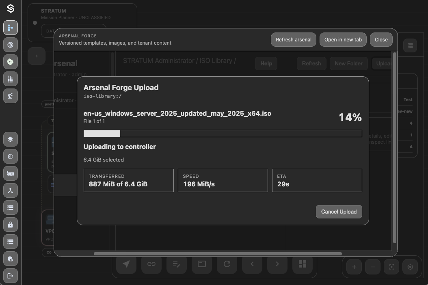428x285 pixels.
Task: Zoom in with the plus icon
Action: (354, 267)
